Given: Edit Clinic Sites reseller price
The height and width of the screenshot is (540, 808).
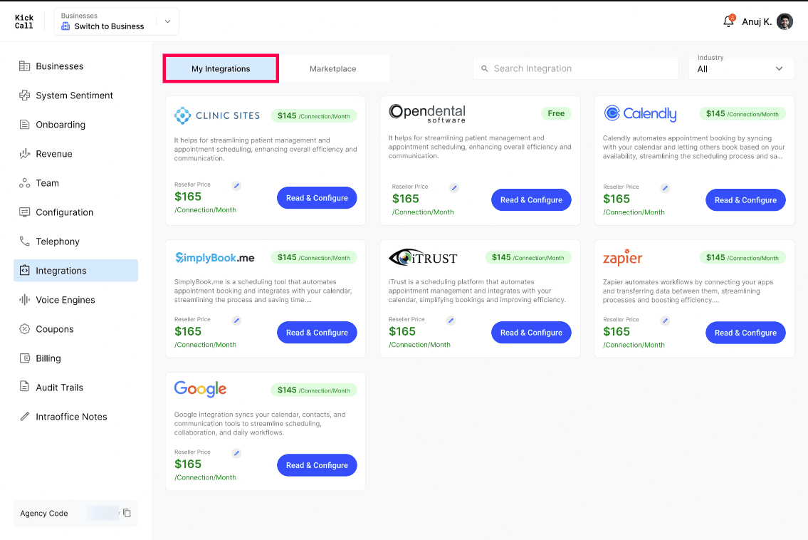Looking at the screenshot, I should [236, 186].
